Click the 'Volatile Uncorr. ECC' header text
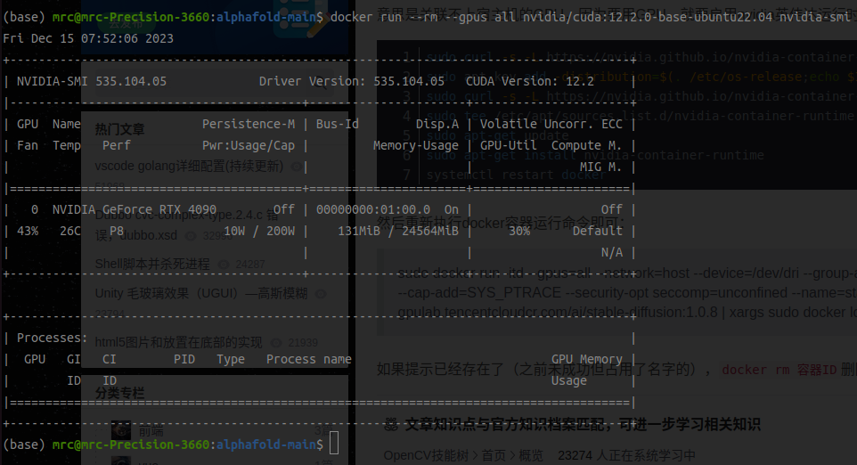This screenshot has width=857, height=465. (551, 124)
